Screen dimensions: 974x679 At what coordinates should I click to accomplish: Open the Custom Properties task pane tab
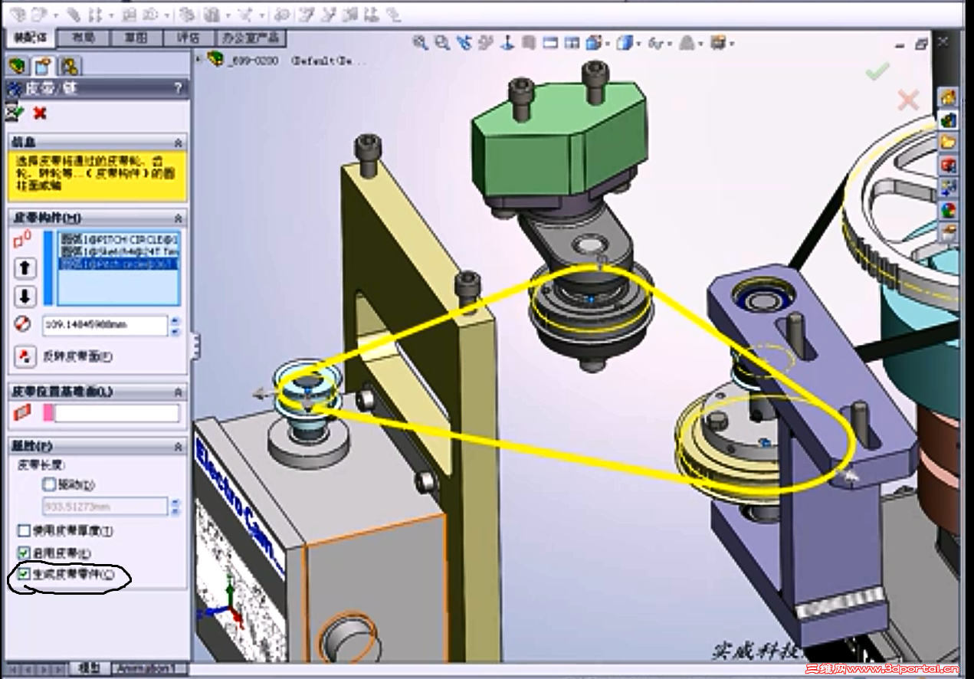click(949, 231)
